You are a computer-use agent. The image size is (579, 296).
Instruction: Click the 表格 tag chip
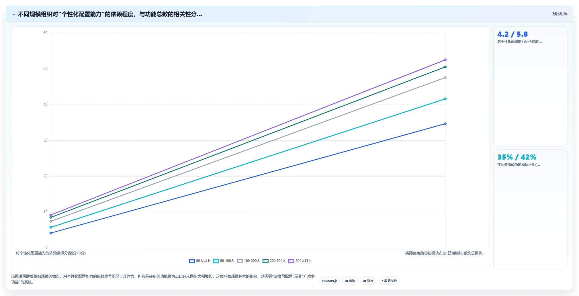click(350, 281)
